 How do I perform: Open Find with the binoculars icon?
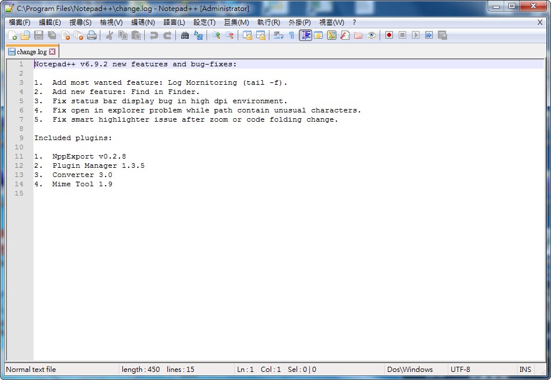click(x=185, y=35)
